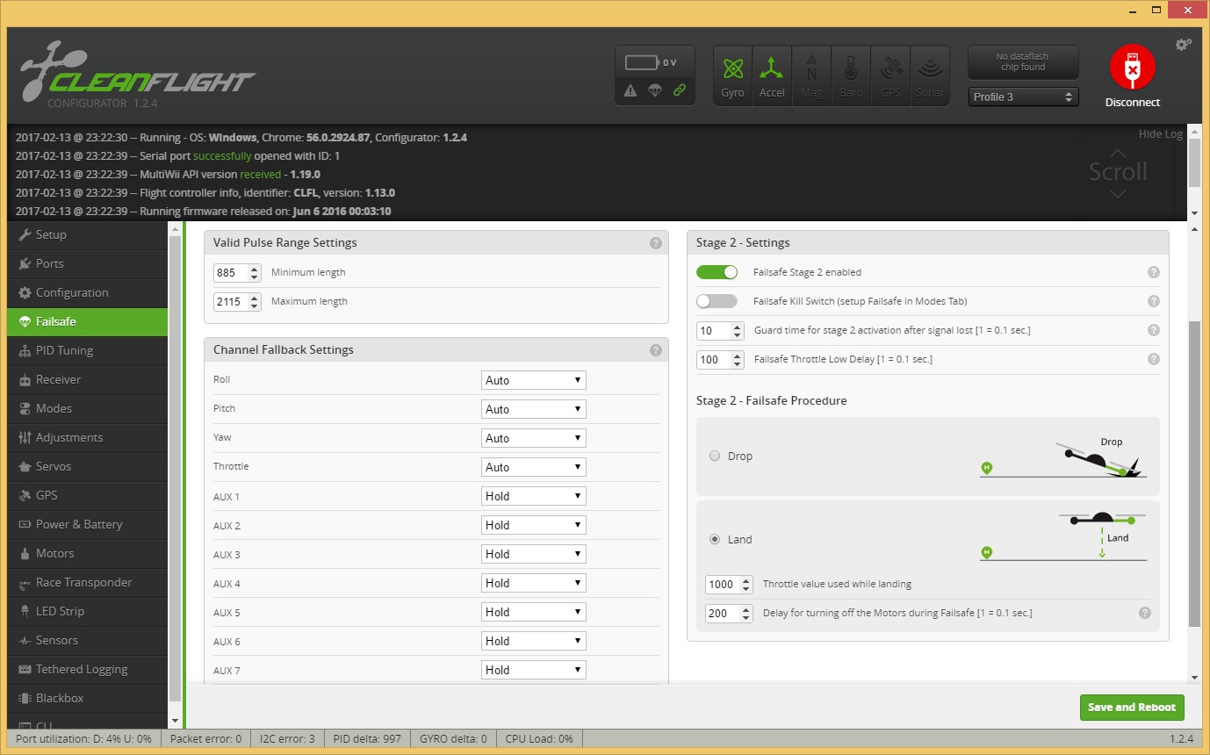Image resolution: width=1210 pixels, height=755 pixels.
Task: Open the Profile 3 selector dropdown
Action: point(1023,97)
